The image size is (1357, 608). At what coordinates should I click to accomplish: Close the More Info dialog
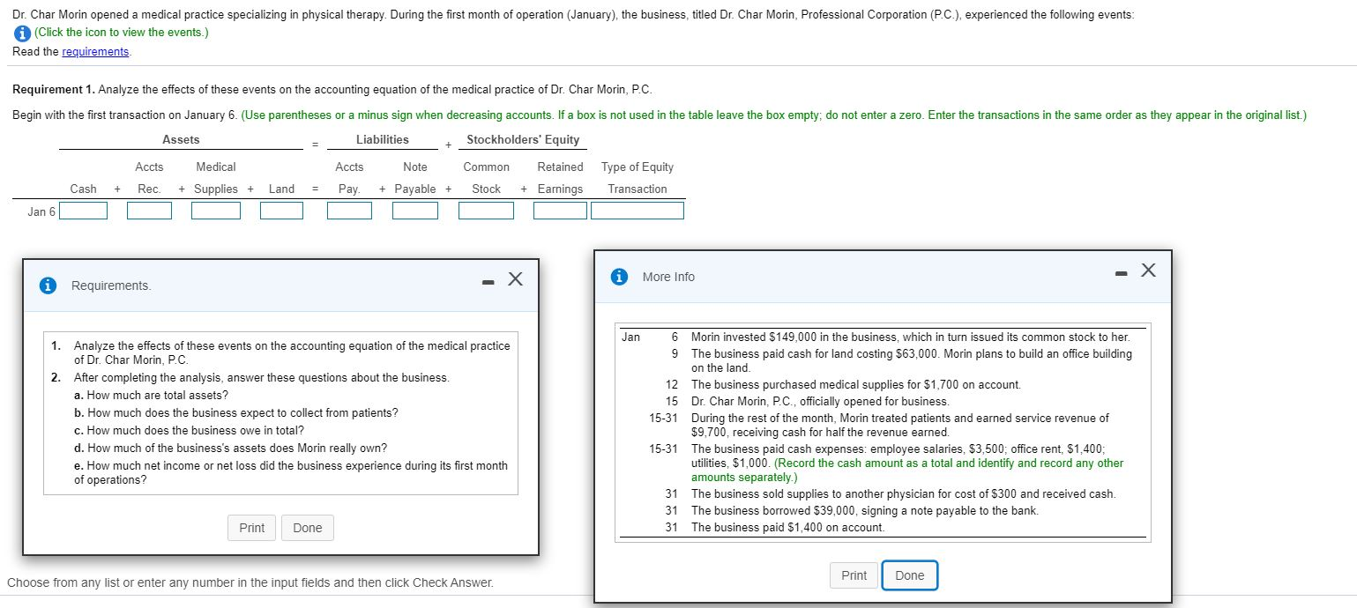click(1147, 271)
